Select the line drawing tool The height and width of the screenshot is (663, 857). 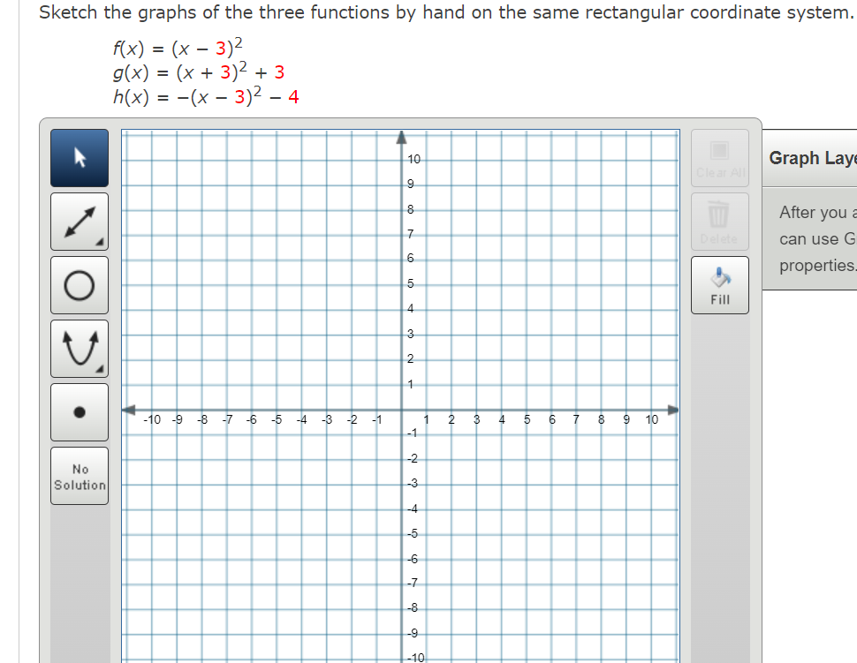click(79, 222)
